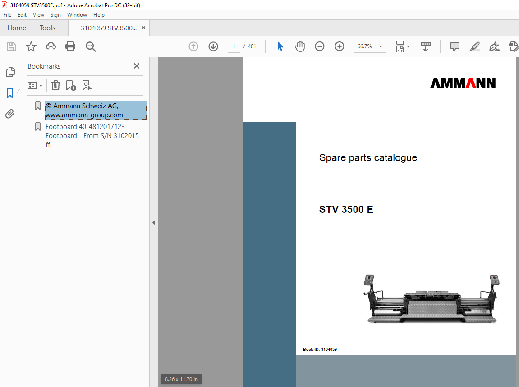The image size is (519, 387).
Task: Switch to the Home tab
Action: pyautogui.click(x=17, y=28)
